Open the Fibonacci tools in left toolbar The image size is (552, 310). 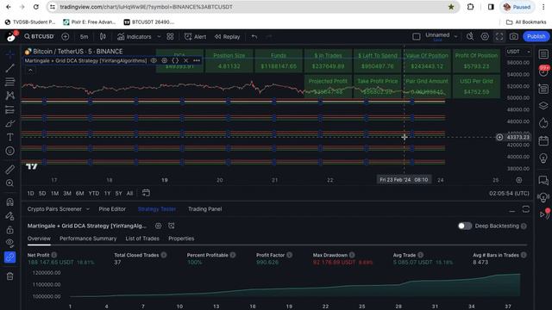[9, 82]
